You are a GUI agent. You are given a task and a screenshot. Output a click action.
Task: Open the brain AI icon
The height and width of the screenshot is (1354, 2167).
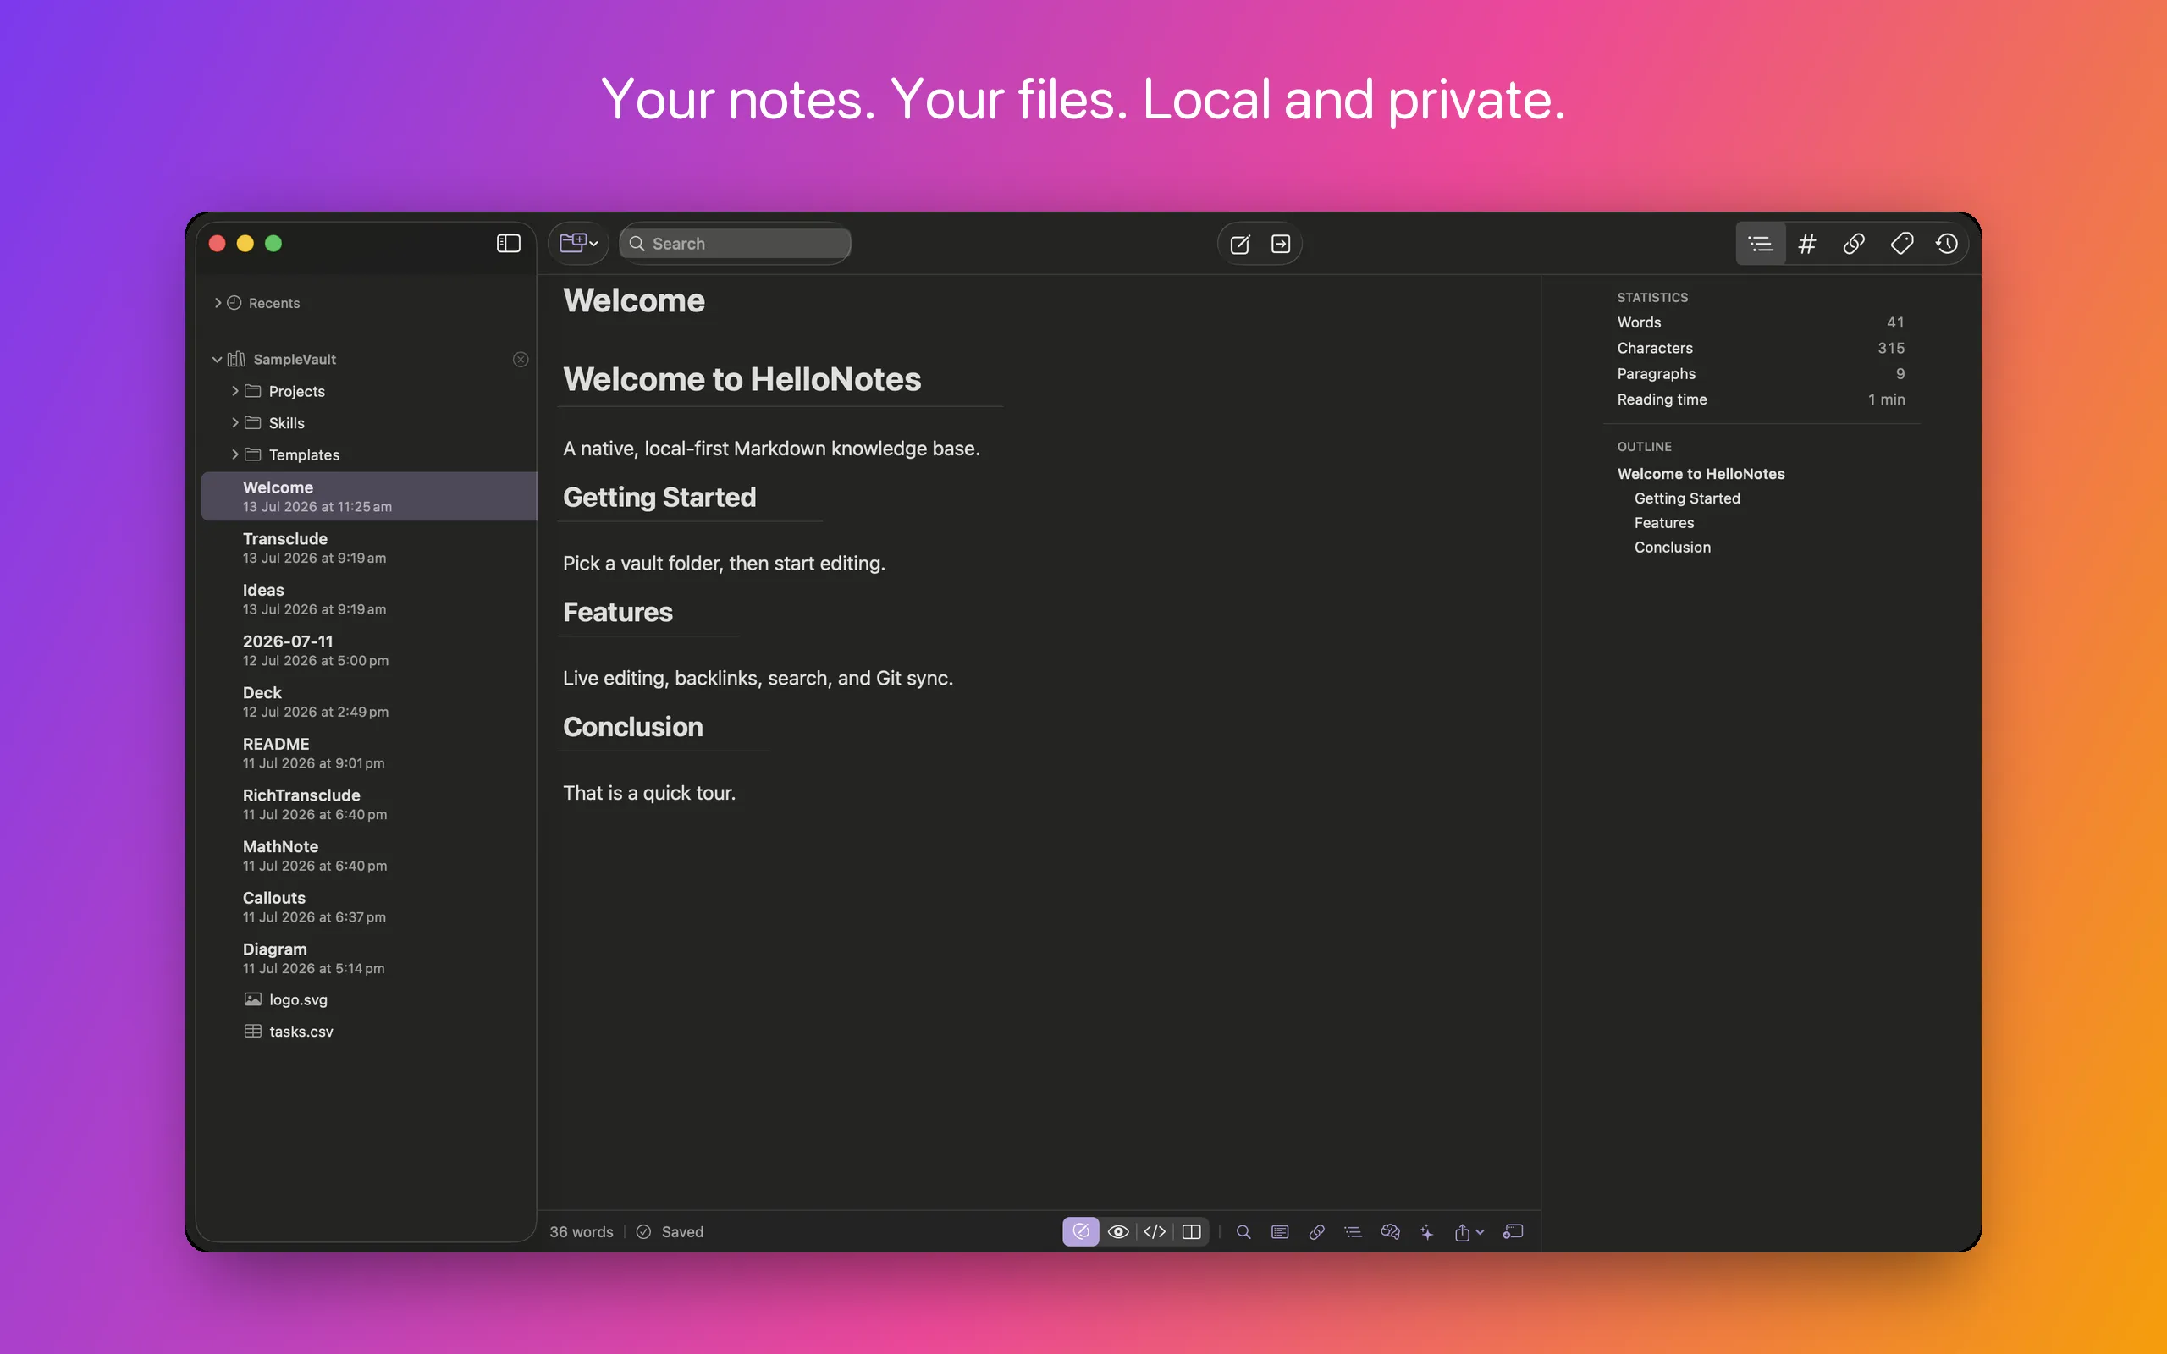[x=1390, y=1232]
